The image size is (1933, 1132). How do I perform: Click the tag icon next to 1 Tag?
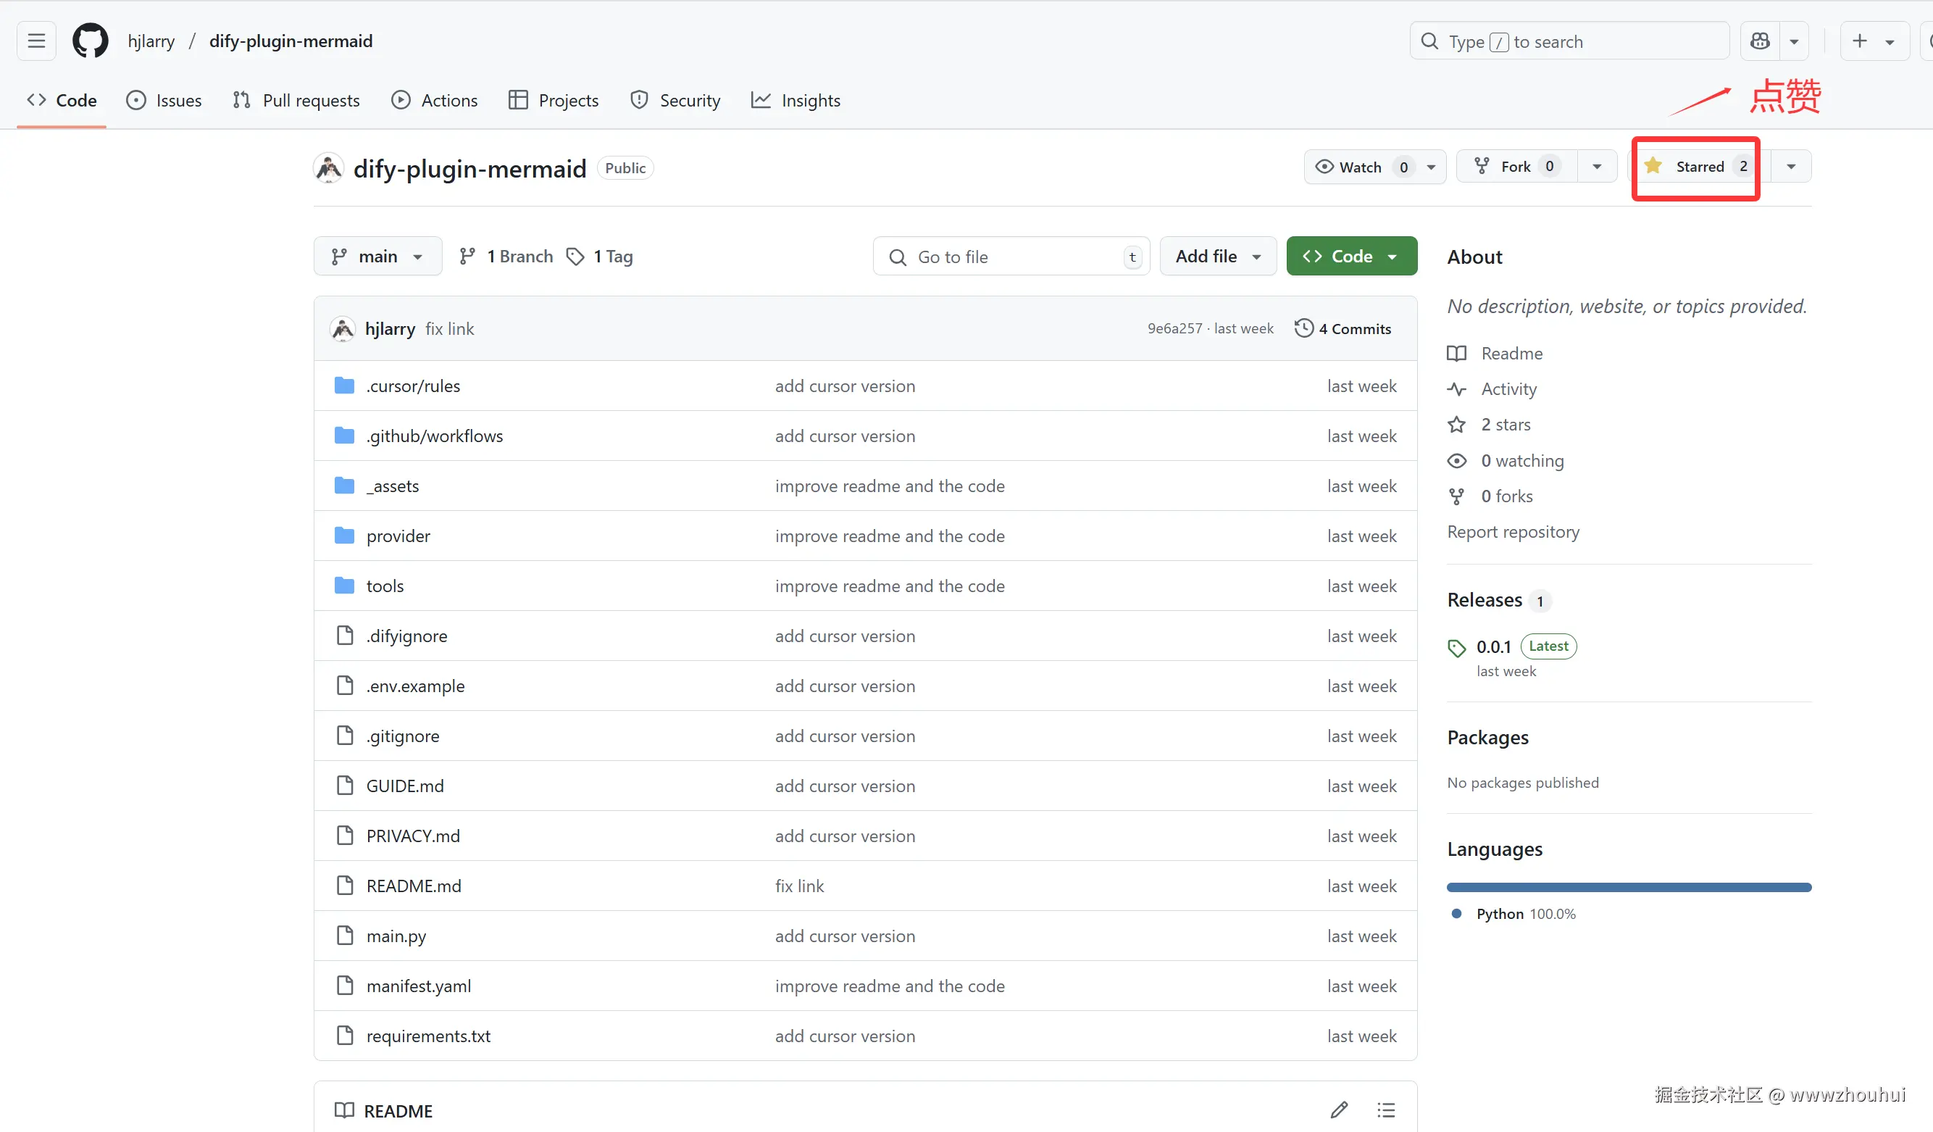[x=575, y=257]
